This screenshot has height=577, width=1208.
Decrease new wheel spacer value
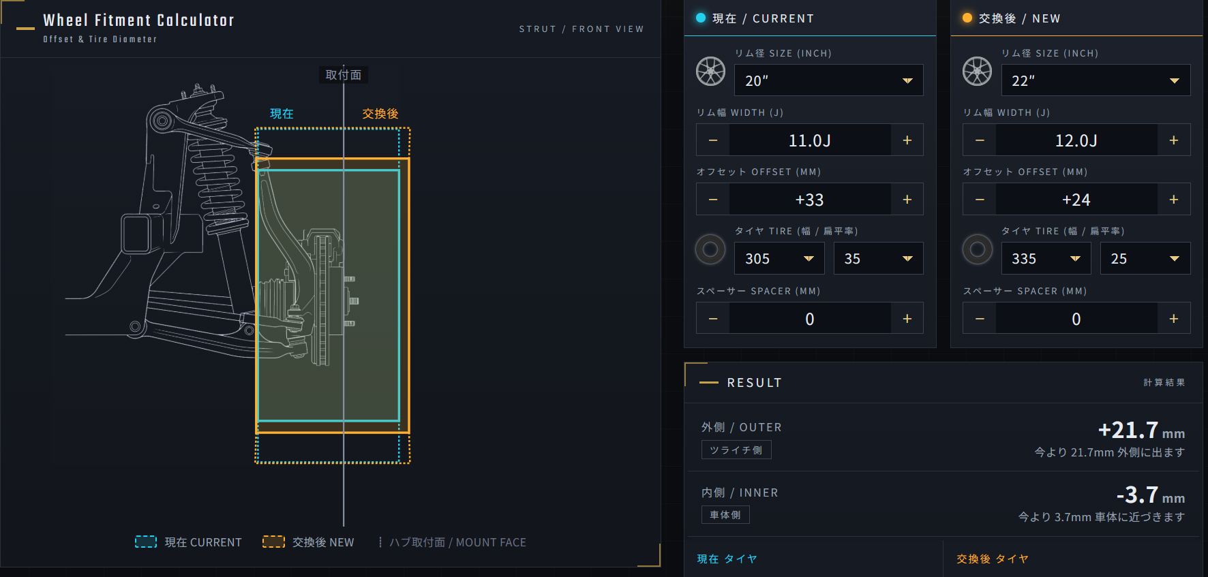[980, 319]
